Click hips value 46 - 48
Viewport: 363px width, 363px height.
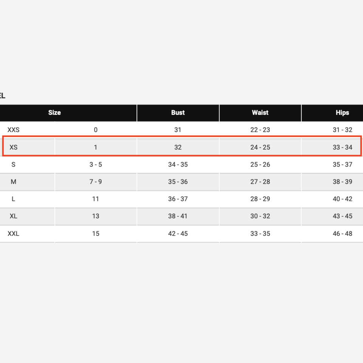click(x=342, y=234)
